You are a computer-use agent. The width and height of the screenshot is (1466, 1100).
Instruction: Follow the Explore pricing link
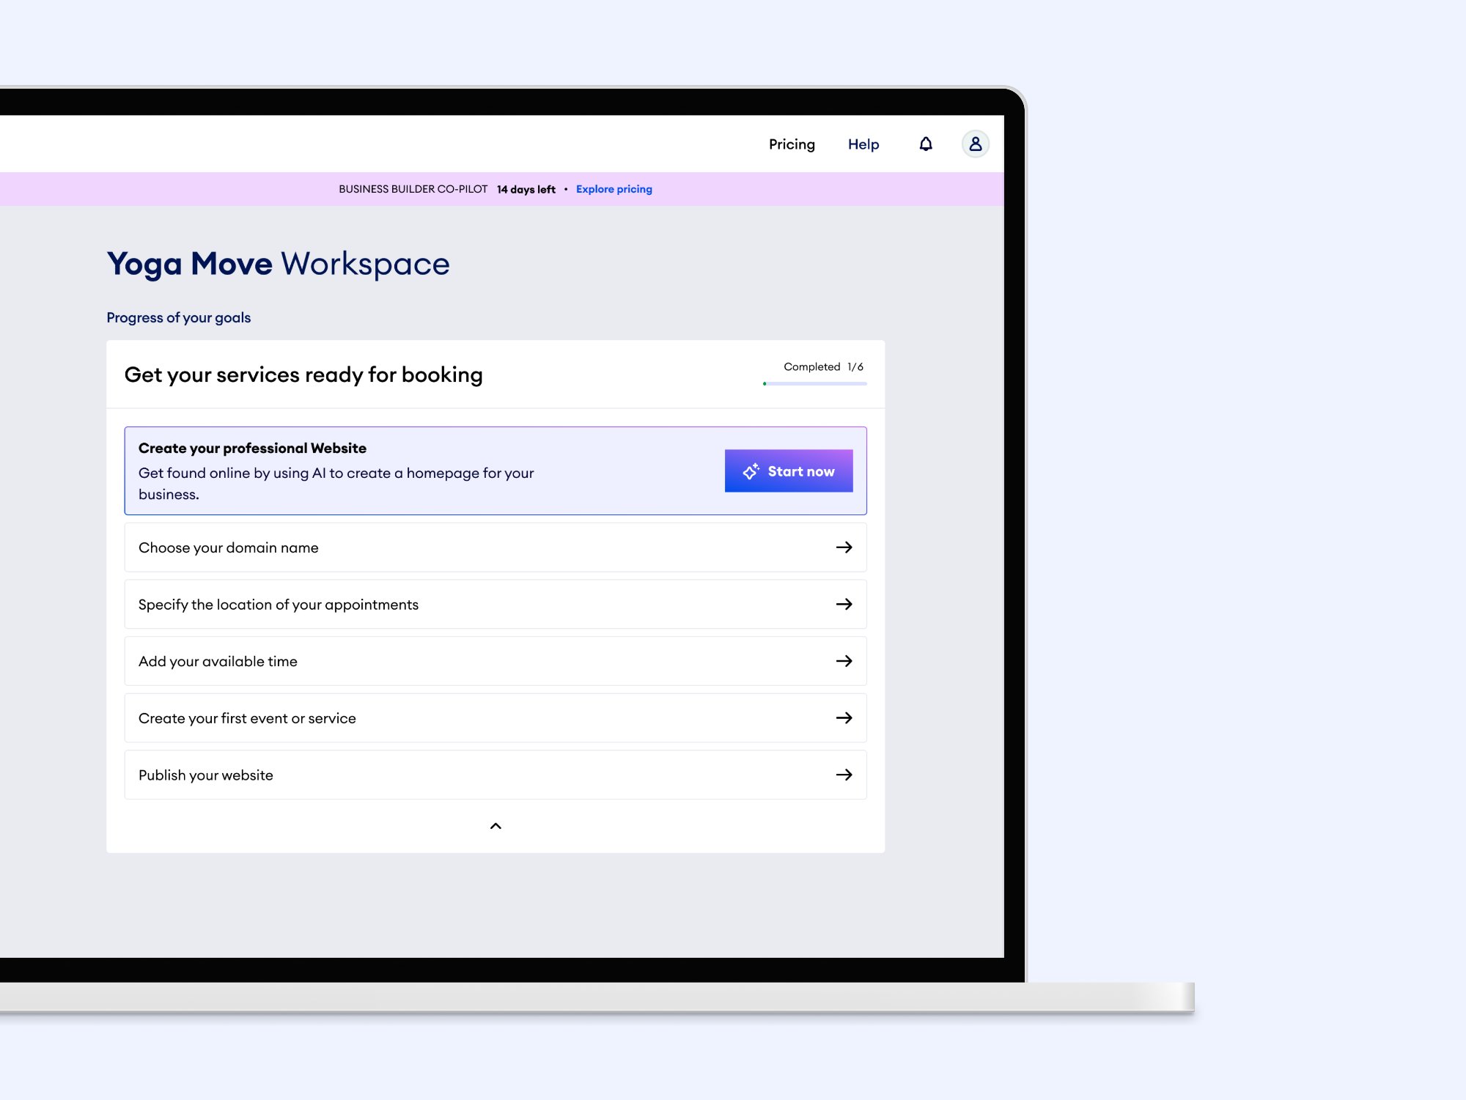click(x=614, y=189)
